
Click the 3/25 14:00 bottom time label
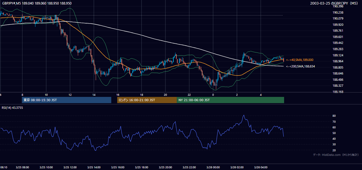click(94, 167)
